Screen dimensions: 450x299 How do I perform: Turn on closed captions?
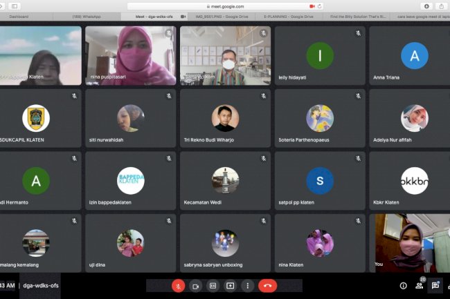(x=213, y=286)
